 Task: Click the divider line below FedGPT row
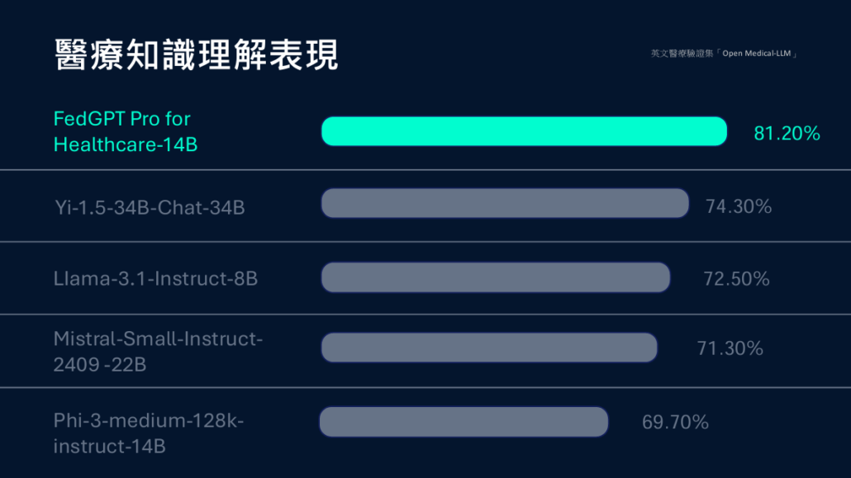(x=425, y=170)
